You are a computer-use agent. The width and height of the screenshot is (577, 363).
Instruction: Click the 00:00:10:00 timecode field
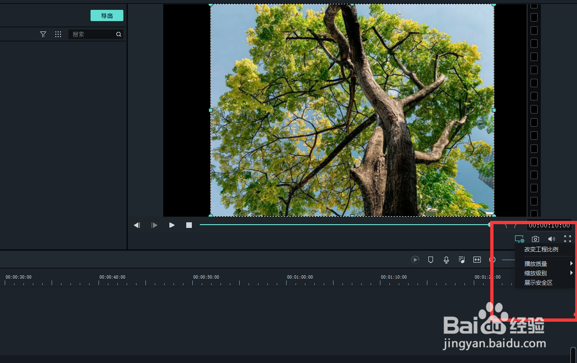pos(549,226)
